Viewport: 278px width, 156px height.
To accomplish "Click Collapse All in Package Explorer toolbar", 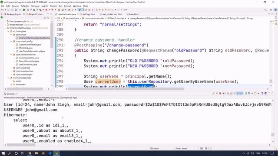I will pyautogui.click(x=45, y=18).
